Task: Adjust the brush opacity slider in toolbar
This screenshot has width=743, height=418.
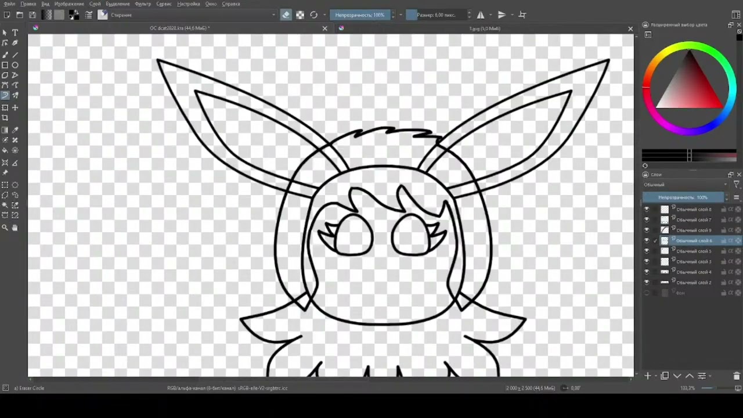Action: pos(360,15)
